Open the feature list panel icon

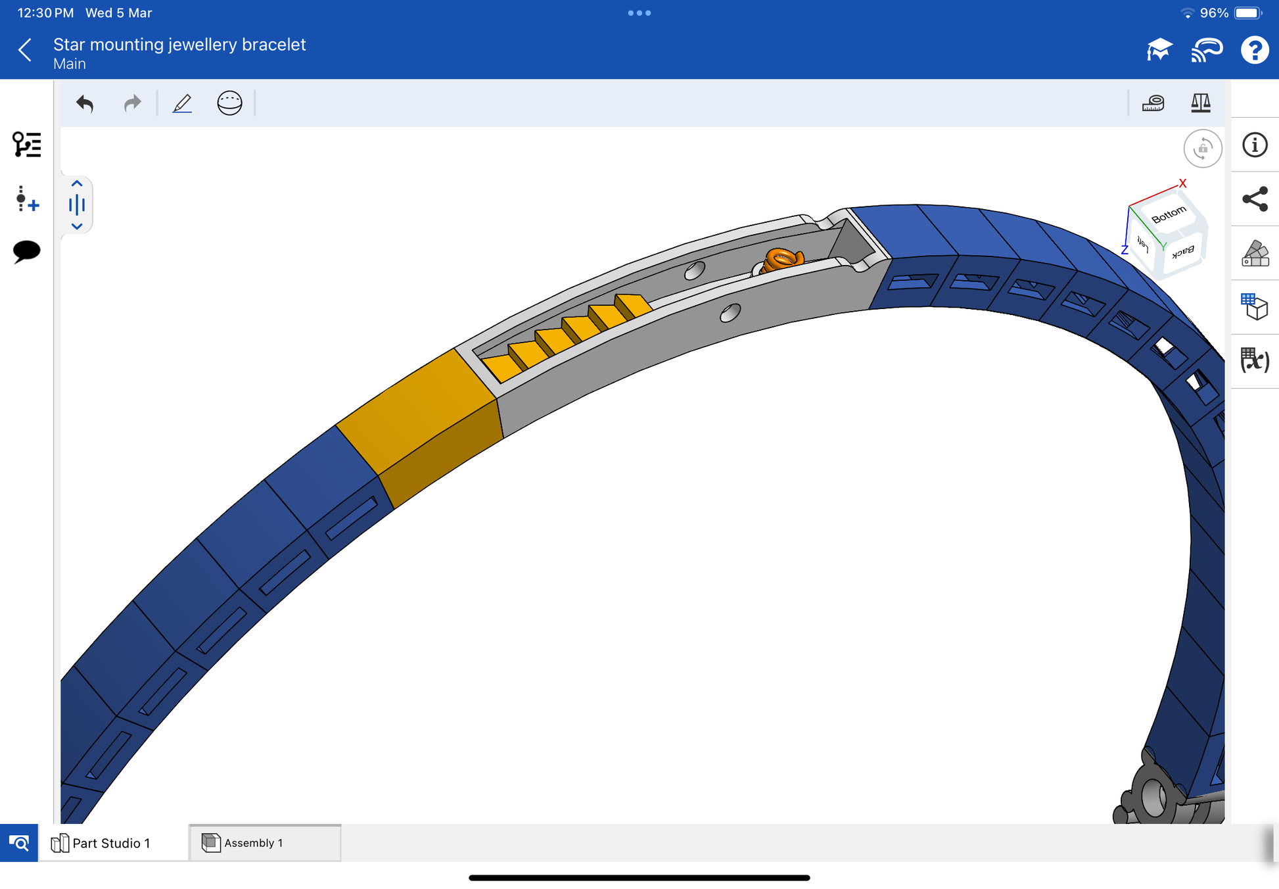click(26, 145)
